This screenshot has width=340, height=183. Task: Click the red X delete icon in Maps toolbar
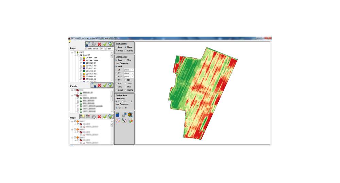pos(99,117)
